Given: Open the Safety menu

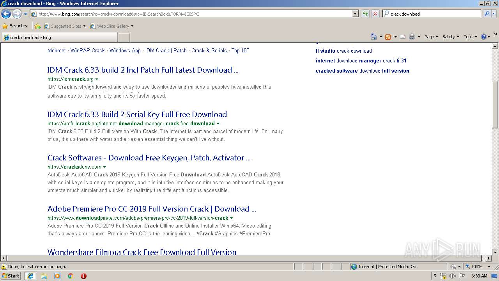Looking at the screenshot, I should (x=450, y=37).
